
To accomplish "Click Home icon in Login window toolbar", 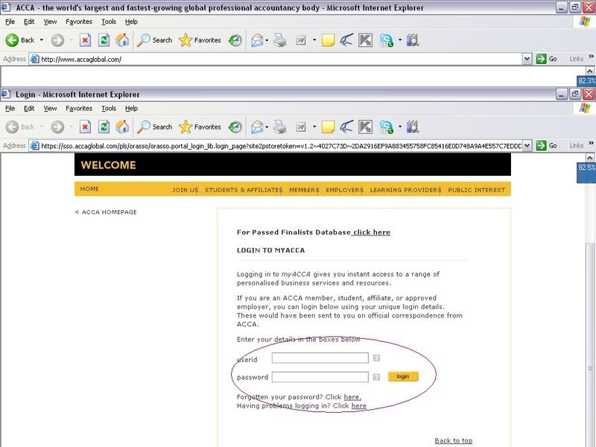I will pyautogui.click(x=122, y=127).
